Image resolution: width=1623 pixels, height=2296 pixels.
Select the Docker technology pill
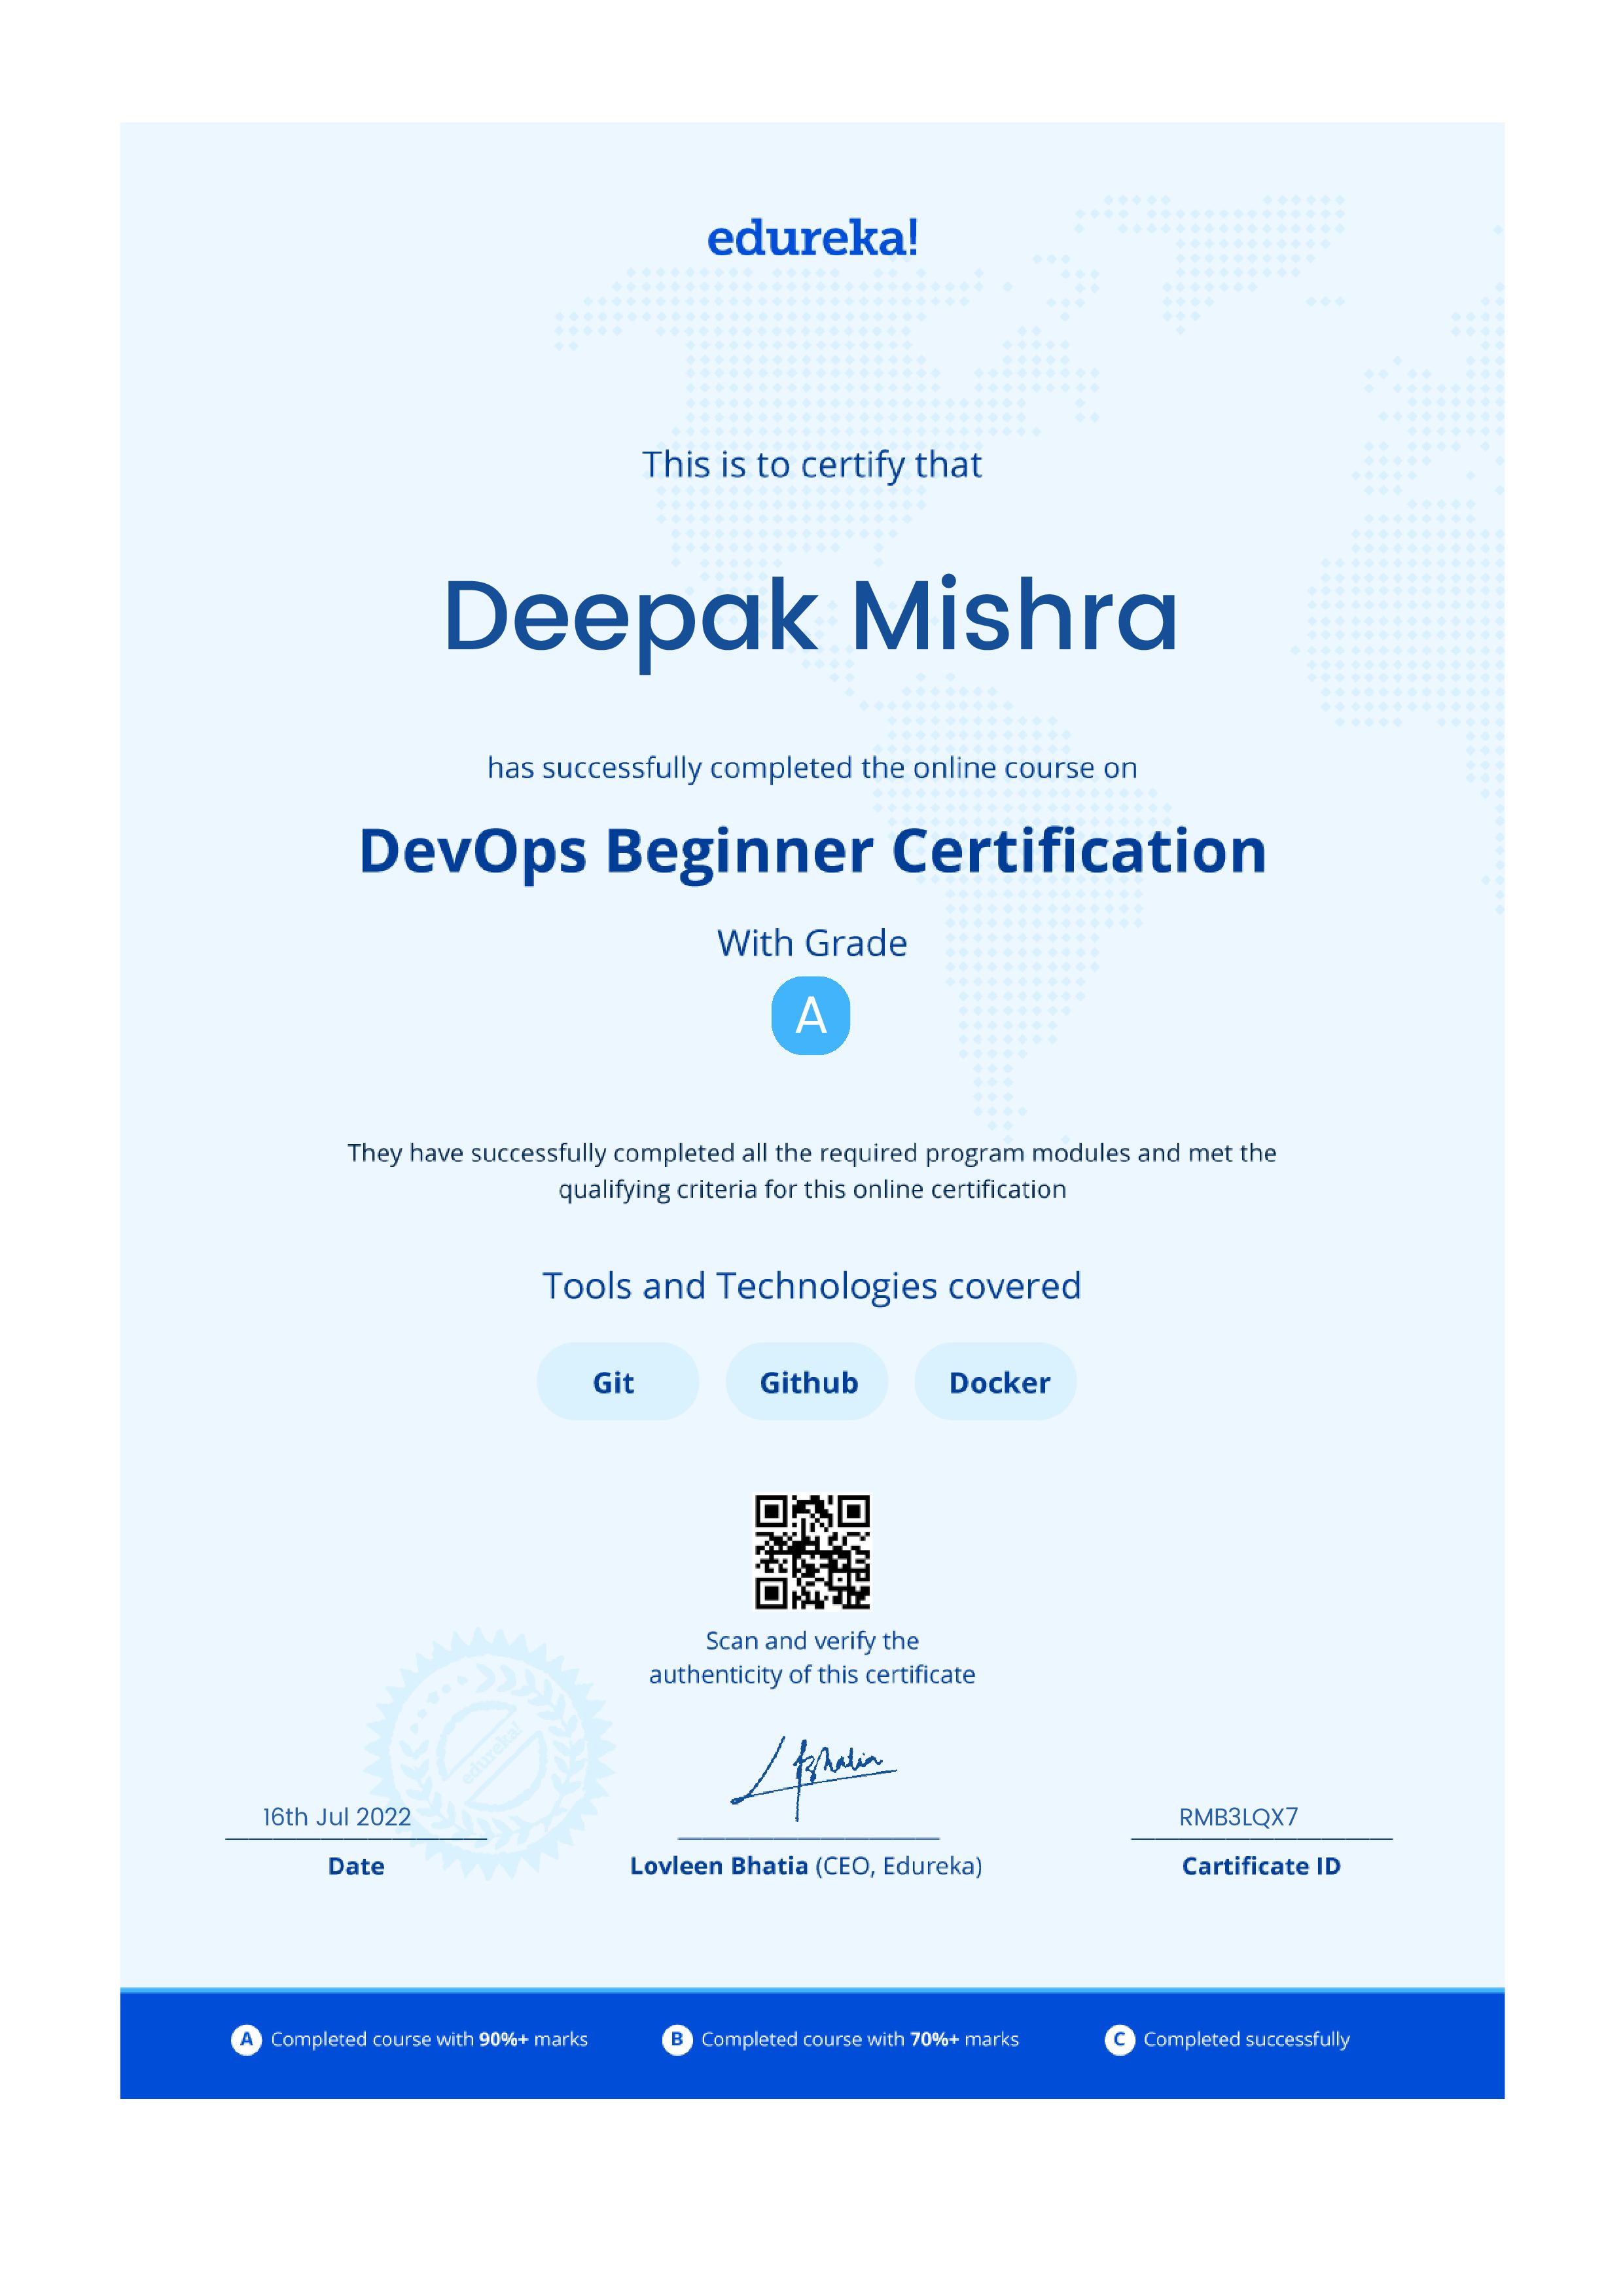pyautogui.click(x=996, y=1382)
